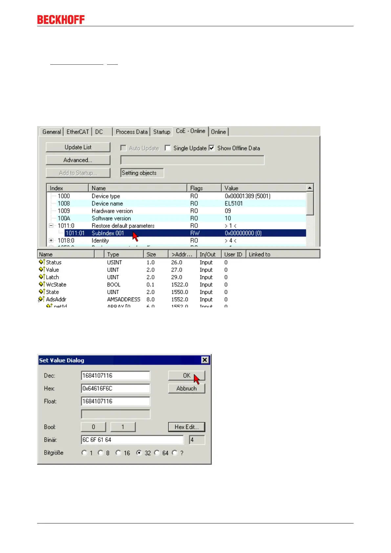Collapse the 1011:0 Restore default parameters node
The image size is (391, 553).
click(51, 226)
